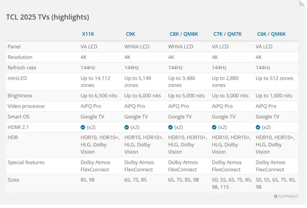
Task: Click the FlatPanels logo watermark
Action: click(286, 196)
